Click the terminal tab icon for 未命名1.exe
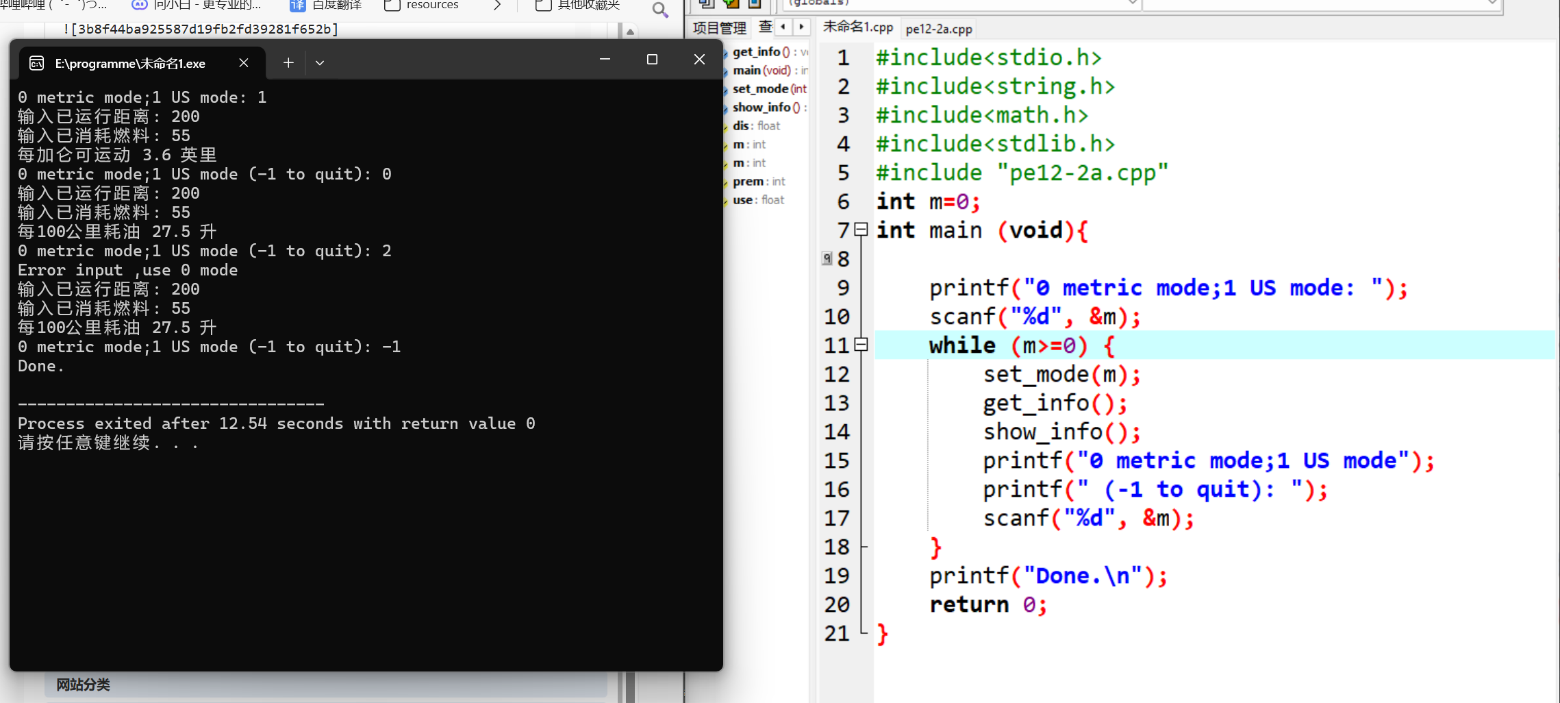The image size is (1560, 703). (37, 64)
